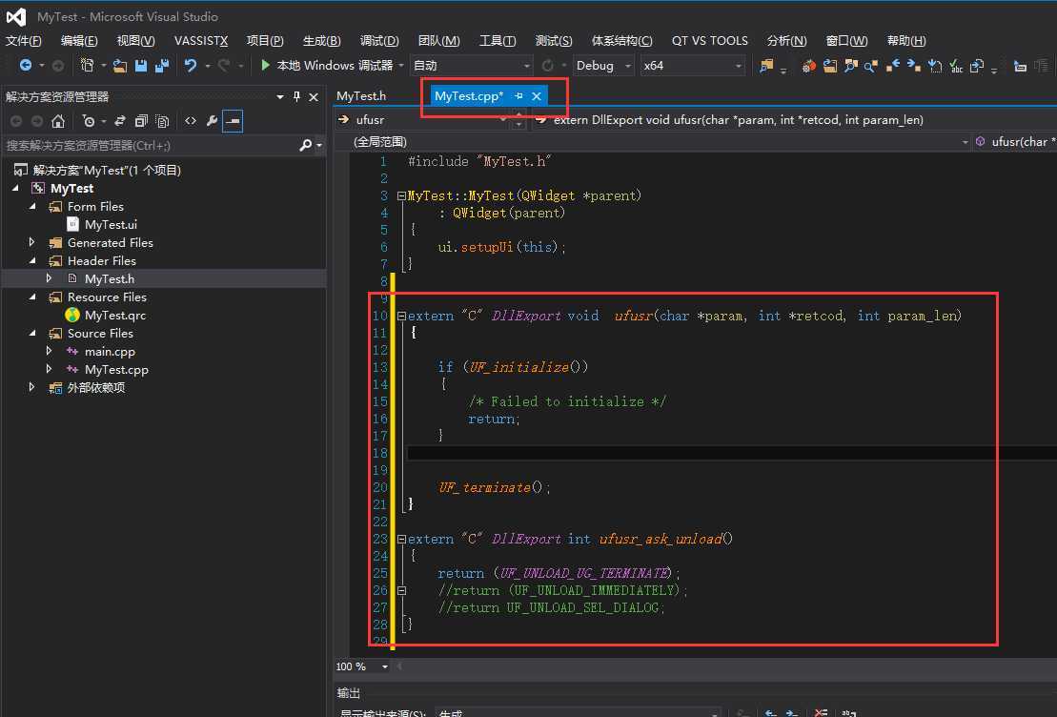The width and height of the screenshot is (1057, 717).
Task: Click the search magnifier in Solution Explorer
Action: 305,145
